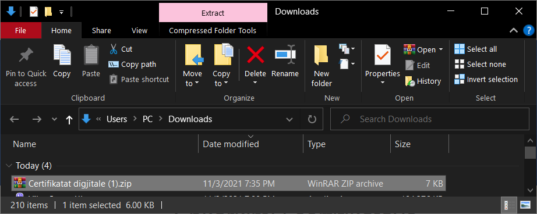The height and width of the screenshot is (214, 537).
Task: Select Certifikatat digjitale (1).zip file
Action: pyautogui.click(x=228, y=184)
